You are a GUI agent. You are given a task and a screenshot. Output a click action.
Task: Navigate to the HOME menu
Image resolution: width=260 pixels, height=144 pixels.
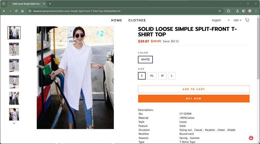click(117, 20)
